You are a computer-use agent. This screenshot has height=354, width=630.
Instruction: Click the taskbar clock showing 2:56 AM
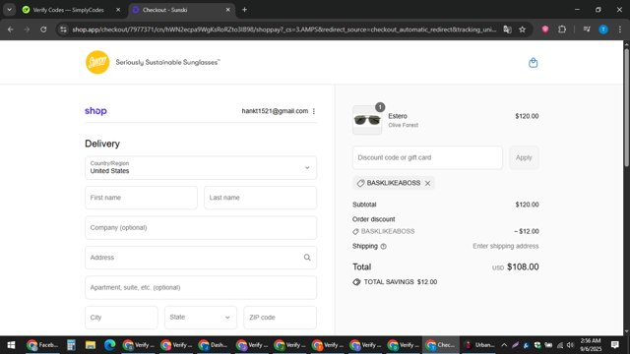591,345
